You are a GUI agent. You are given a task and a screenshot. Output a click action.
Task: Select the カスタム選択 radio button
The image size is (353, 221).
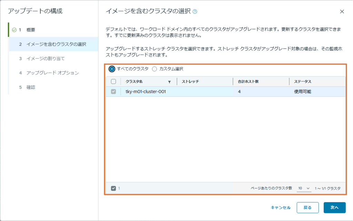click(154, 69)
